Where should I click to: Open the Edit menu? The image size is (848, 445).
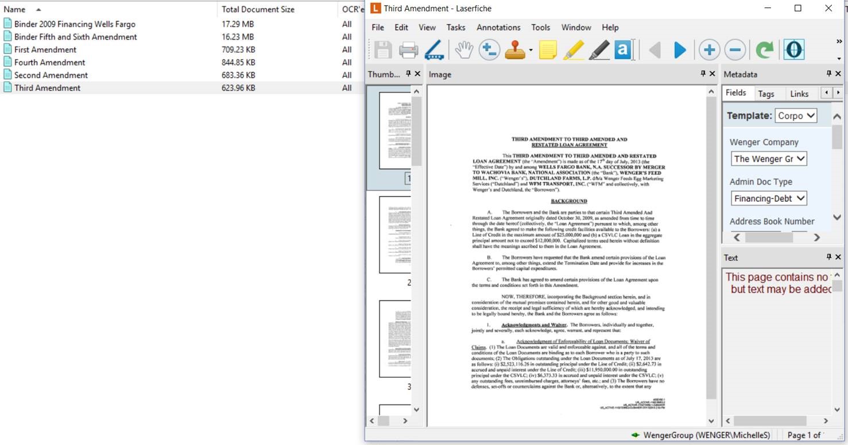[x=401, y=27]
